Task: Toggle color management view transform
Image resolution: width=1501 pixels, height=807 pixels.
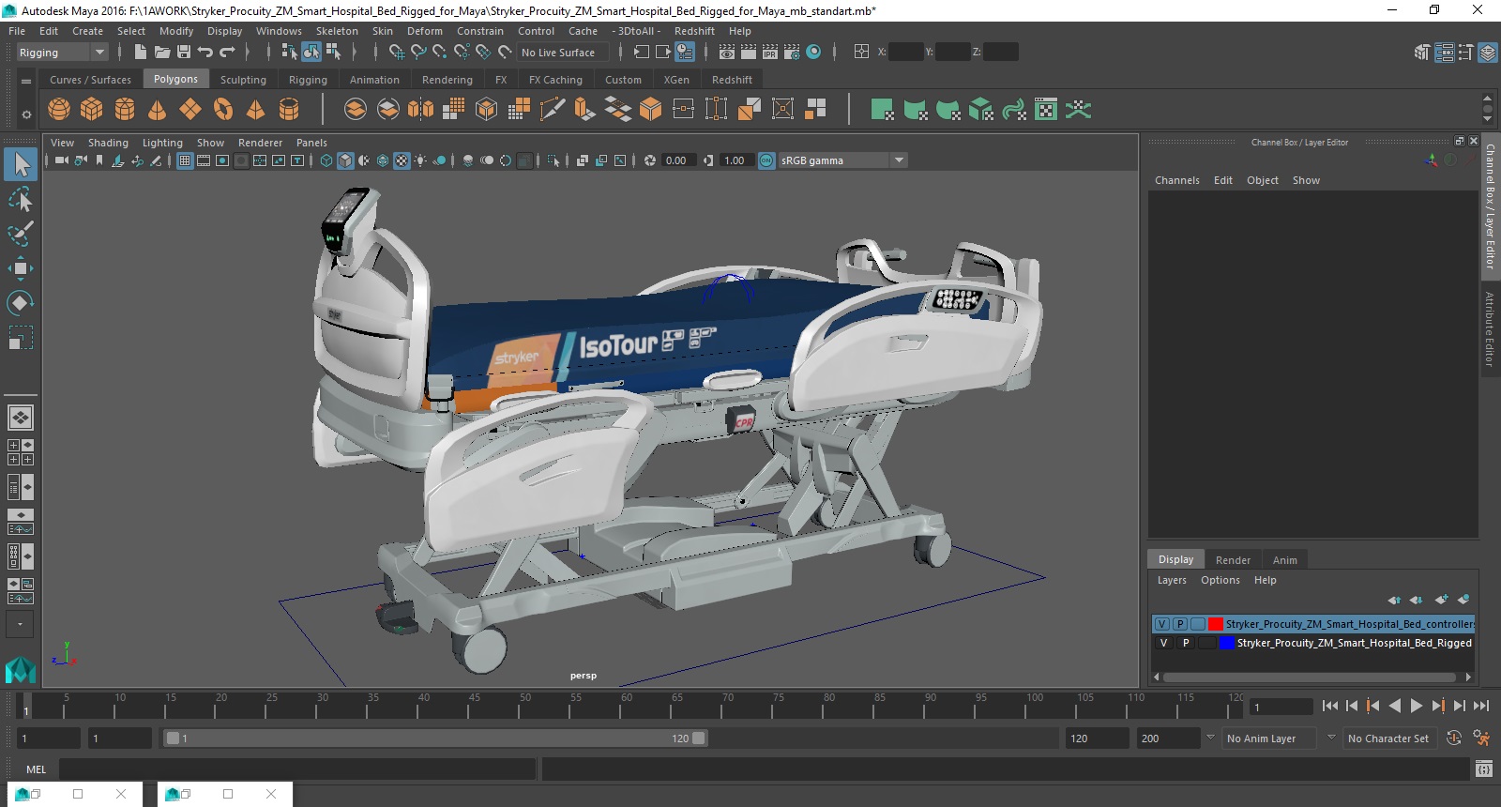Action: (x=766, y=160)
